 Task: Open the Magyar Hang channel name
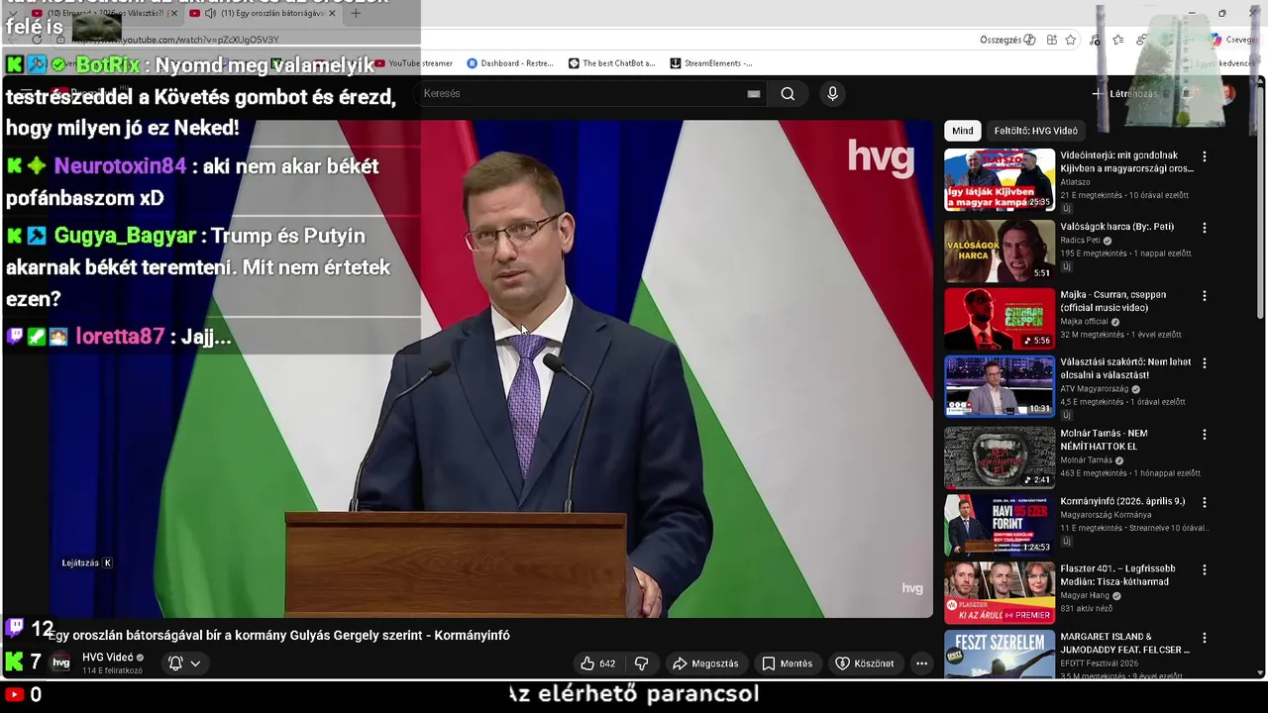tap(1086, 596)
